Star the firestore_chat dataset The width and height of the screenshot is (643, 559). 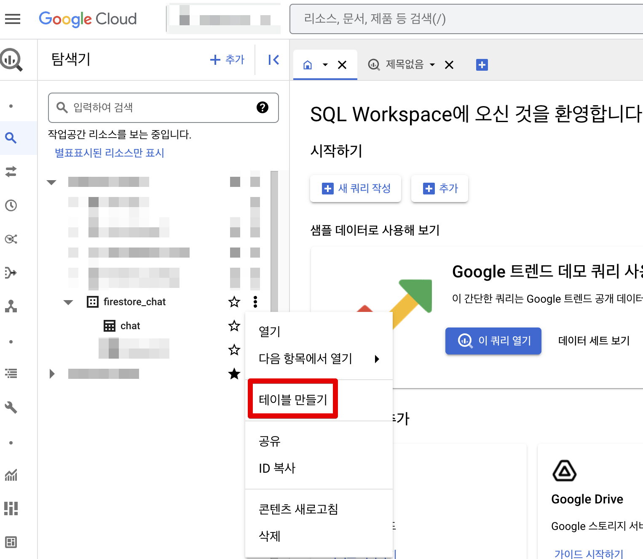[x=234, y=302]
